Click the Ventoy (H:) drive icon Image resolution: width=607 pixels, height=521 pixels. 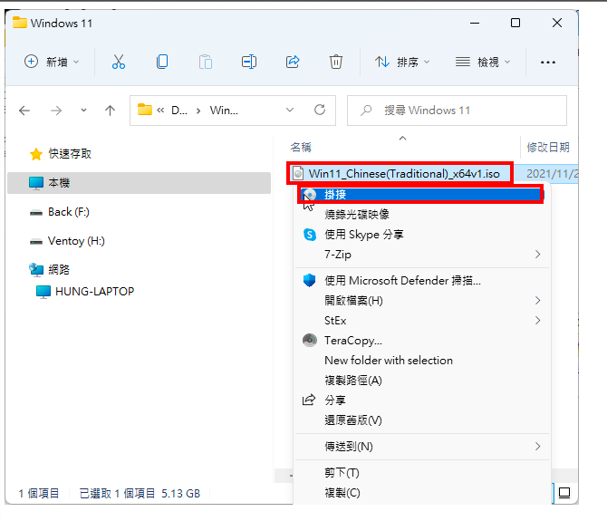(36, 242)
